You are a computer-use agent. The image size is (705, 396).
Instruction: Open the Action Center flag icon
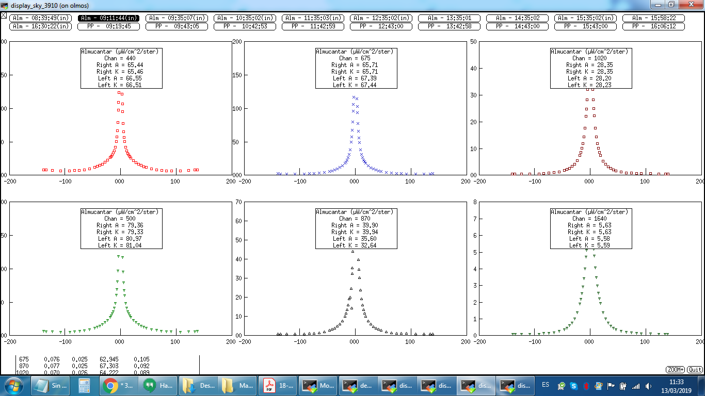point(611,386)
